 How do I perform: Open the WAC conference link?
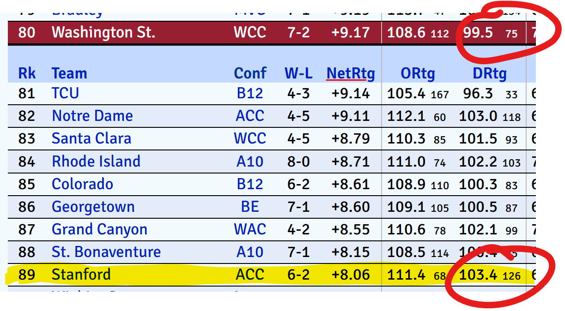[x=250, y=229]
